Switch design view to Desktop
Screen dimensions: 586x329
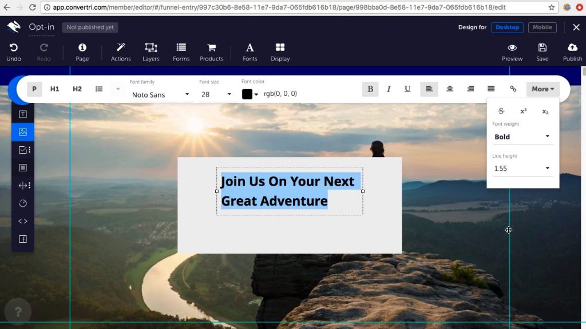click(x=507, y=27)
